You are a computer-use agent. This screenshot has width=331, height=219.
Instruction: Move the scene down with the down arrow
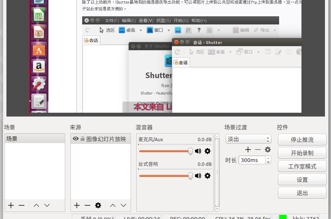[x=47, y=205]
